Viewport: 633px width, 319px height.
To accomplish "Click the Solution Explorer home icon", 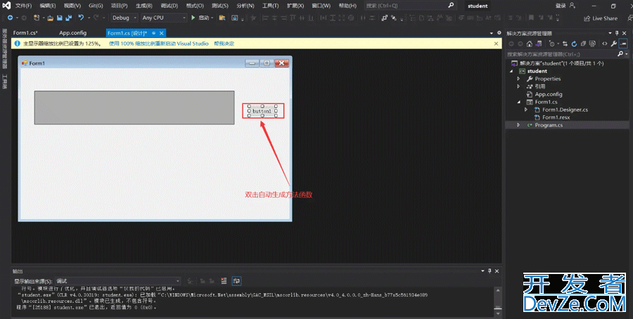I will (529, 44).
